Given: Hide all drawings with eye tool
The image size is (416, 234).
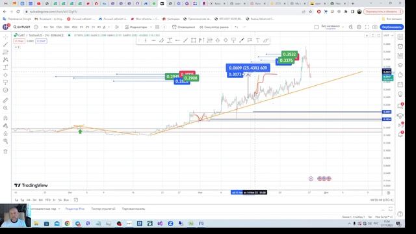Looking at the screenshot, I should pos(5,141).
